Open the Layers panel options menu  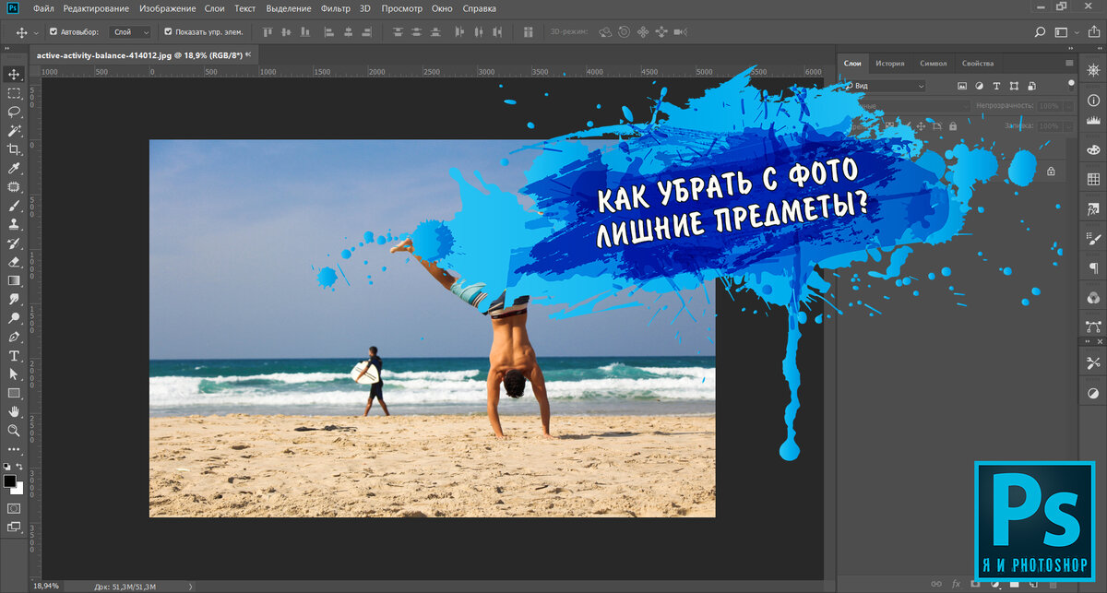click(1069, 64)
